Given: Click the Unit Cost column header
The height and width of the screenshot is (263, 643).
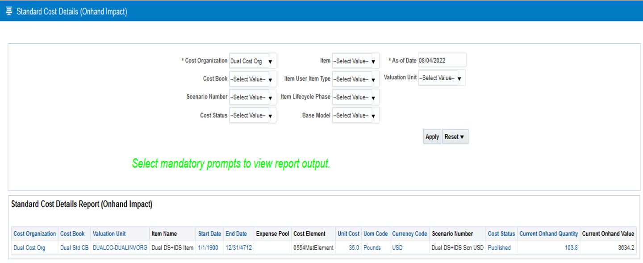Looking at the screenshot, I should click(348, 234).
